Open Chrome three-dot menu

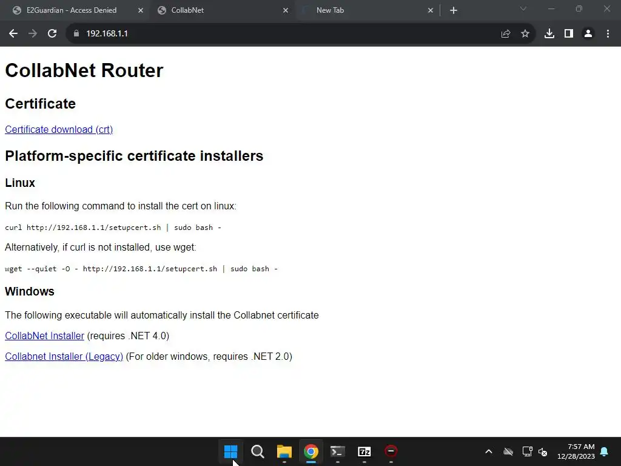tap(608, 34)
